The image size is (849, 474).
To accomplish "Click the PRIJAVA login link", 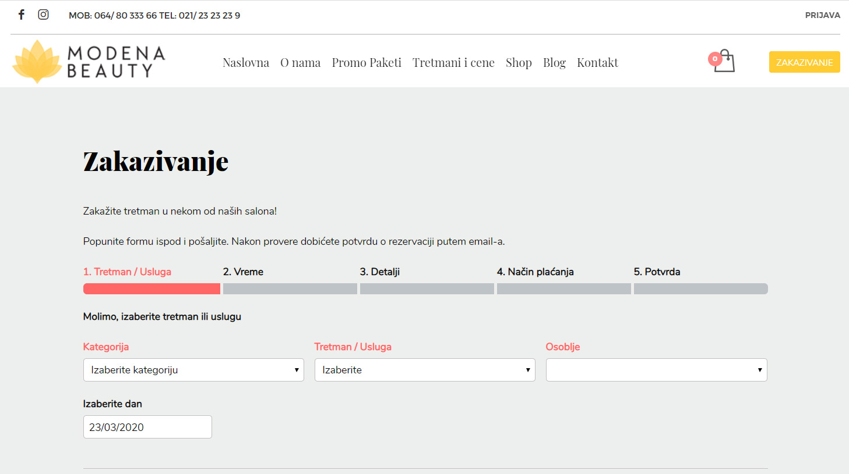I will coord(822,15).
